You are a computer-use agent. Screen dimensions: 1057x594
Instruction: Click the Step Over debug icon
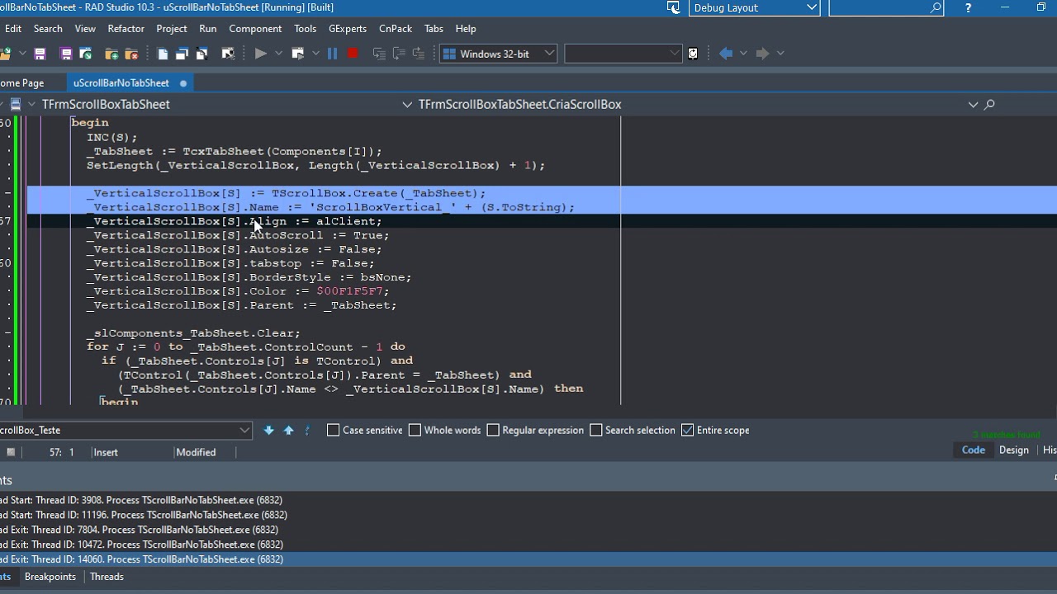click(399, 54)
